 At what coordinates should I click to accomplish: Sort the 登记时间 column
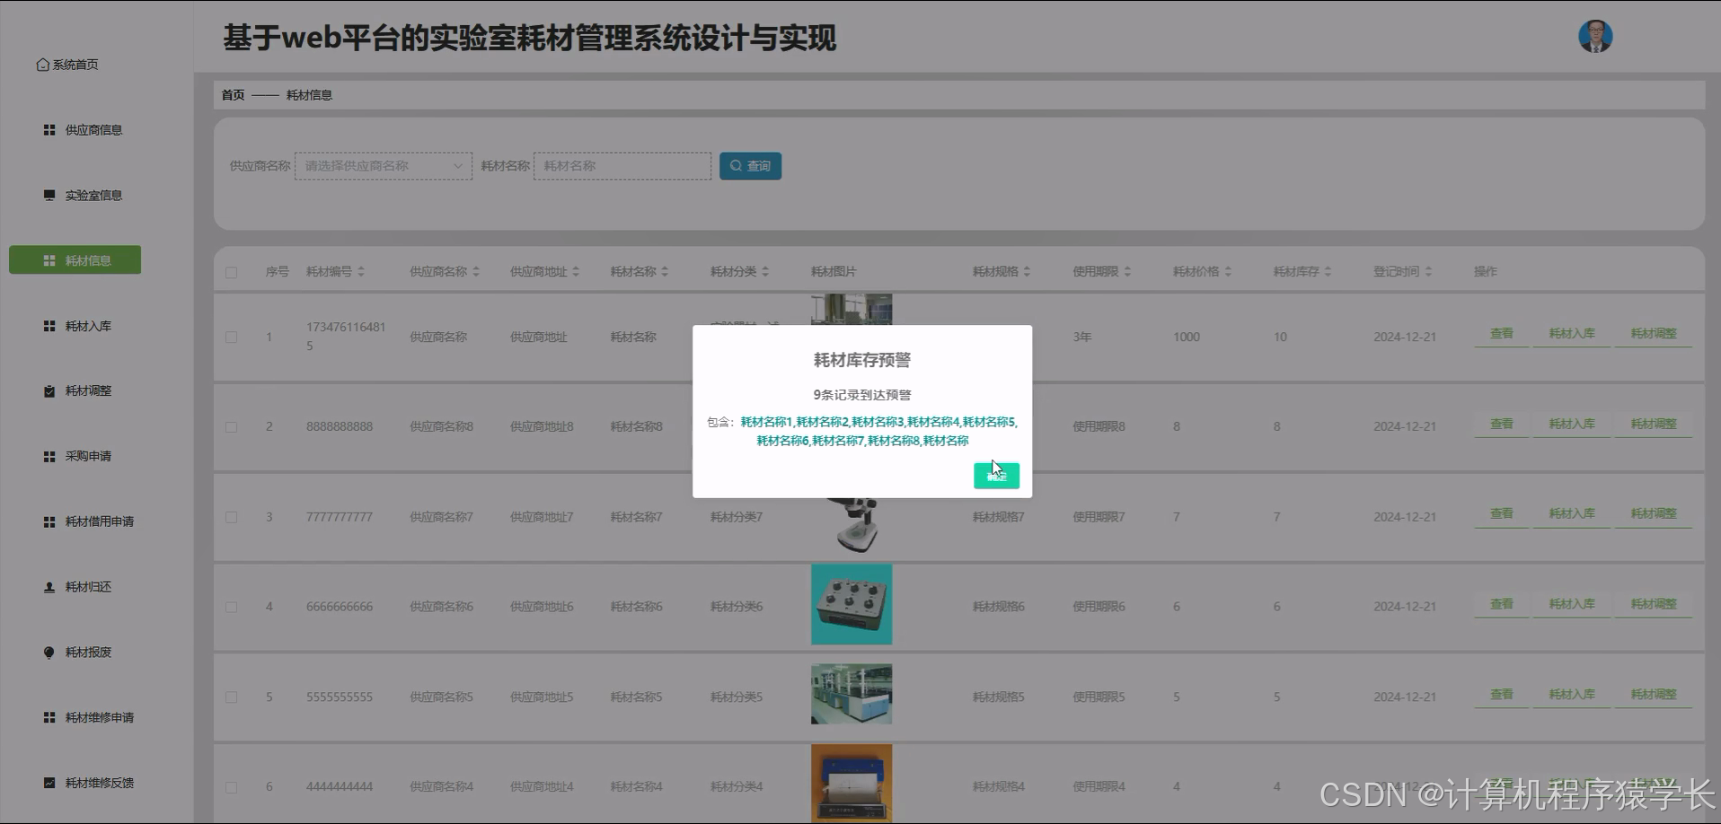(1430, 270)
